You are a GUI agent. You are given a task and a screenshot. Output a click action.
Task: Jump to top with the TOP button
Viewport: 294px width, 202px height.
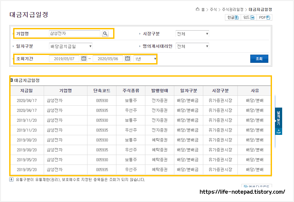point(279,132)
